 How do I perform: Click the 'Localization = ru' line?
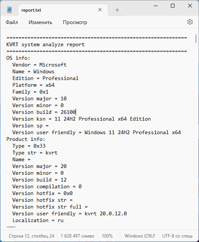[x=38, y=220]
